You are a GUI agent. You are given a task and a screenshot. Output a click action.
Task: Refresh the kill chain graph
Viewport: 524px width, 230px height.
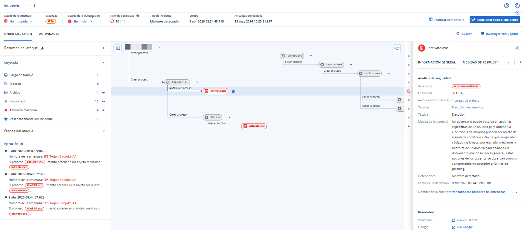(397, 48)
